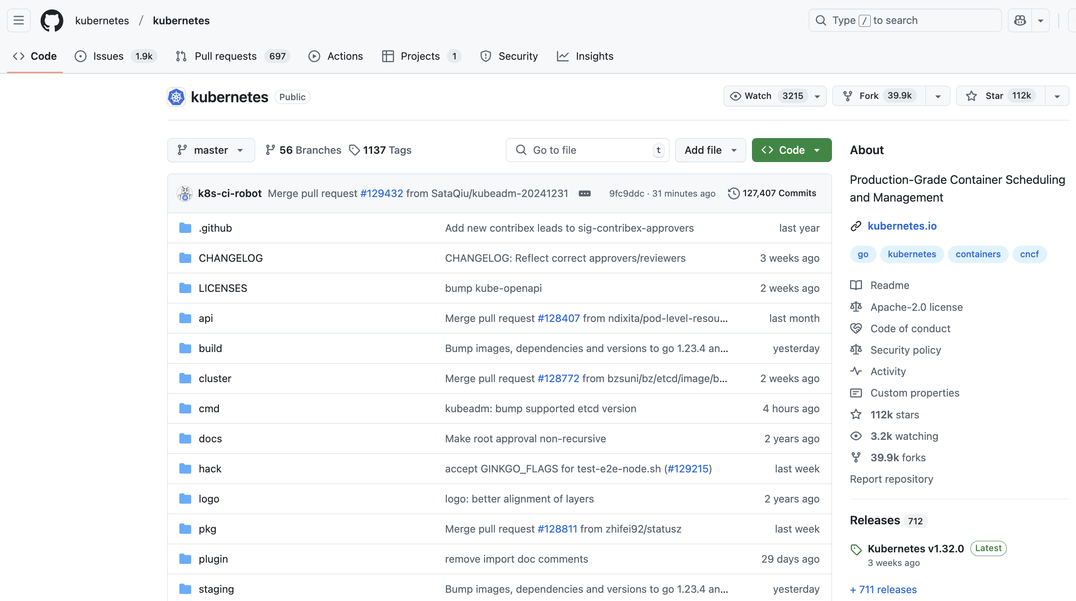The height and width of the screenshot is (601, 1076).
Task: Open Kubernetes v1.32.0 latest release
Action: pyautogui.click(x=916, y=549)
